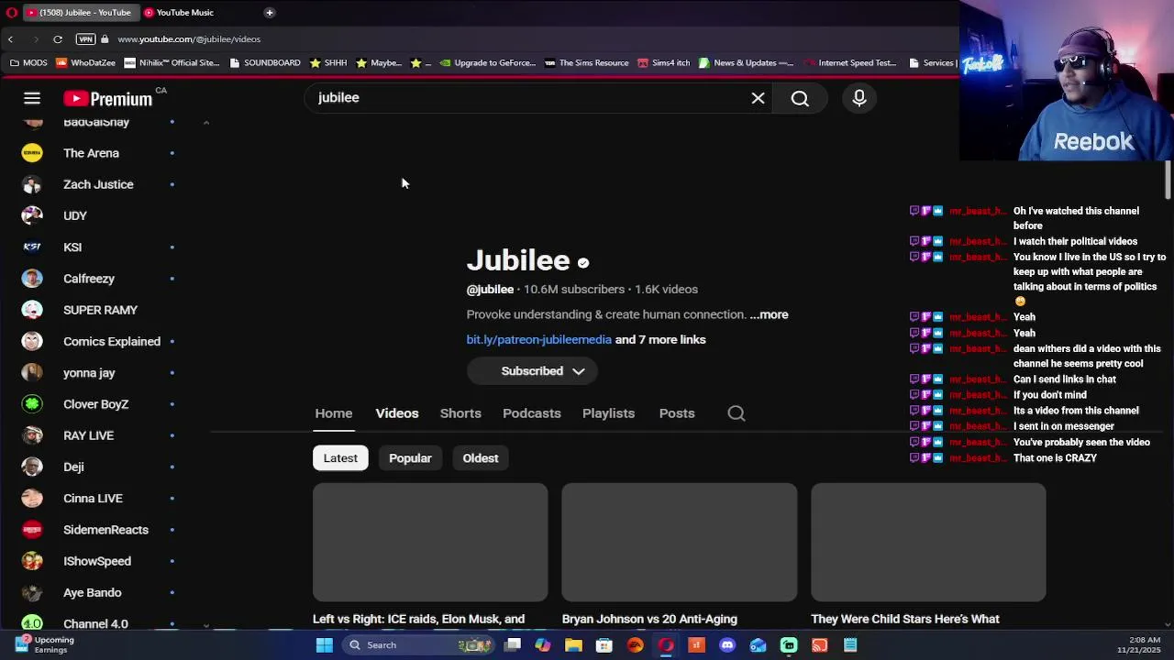Open the Child Stars video thumbnail
Screen dimensions: 1174x660
[928, 543]
